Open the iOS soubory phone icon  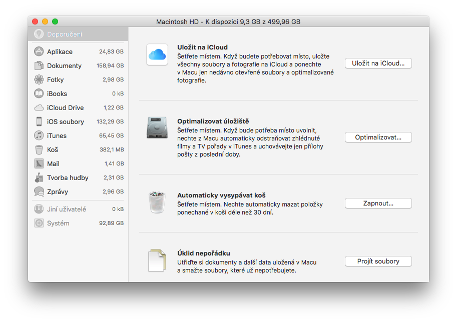[39, 121]
